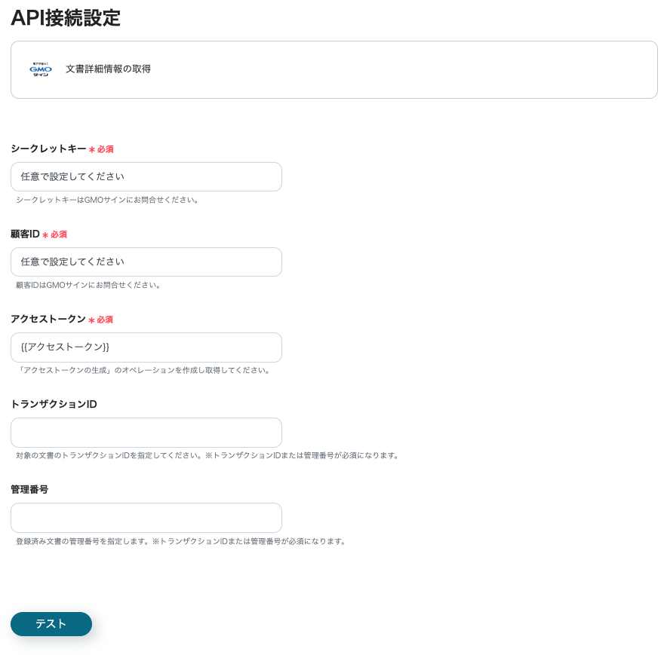Click the API接続設定 page heading

(65, 18)
